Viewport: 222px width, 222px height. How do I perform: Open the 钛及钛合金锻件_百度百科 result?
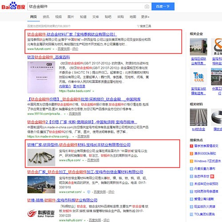pos(48,57)
